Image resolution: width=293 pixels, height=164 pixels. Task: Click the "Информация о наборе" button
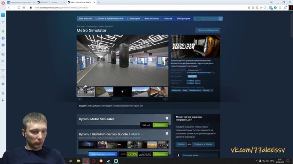pos(103,154)
